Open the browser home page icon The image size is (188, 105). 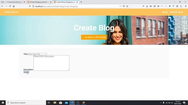point(14,6)
